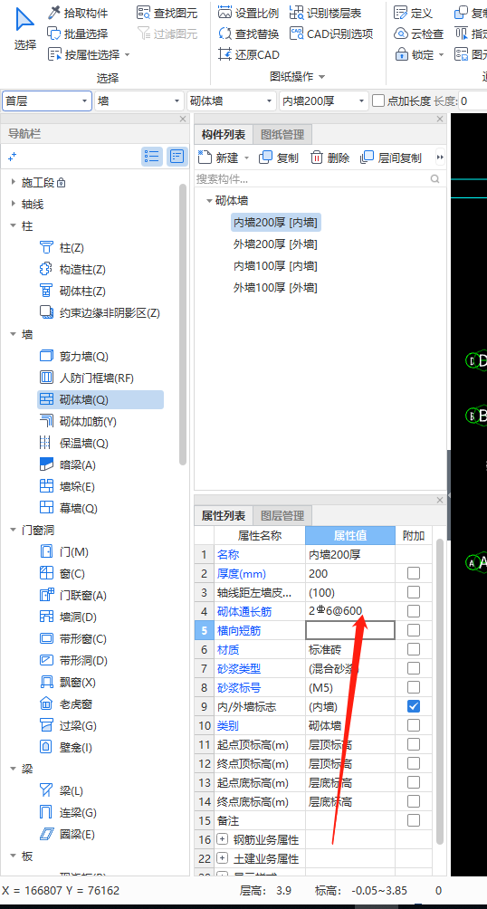
Task: Click 设置比例 set scale
Action: (x=249, y=13)
